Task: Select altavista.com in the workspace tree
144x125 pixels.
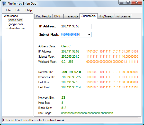Action: coord(16,28)
